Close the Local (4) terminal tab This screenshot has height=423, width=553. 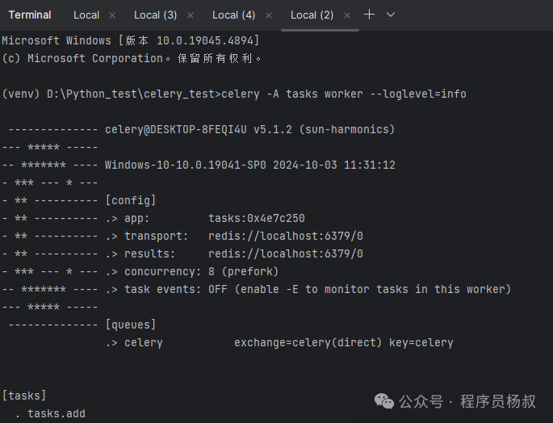pyautogui.click(x=269, y=15)
